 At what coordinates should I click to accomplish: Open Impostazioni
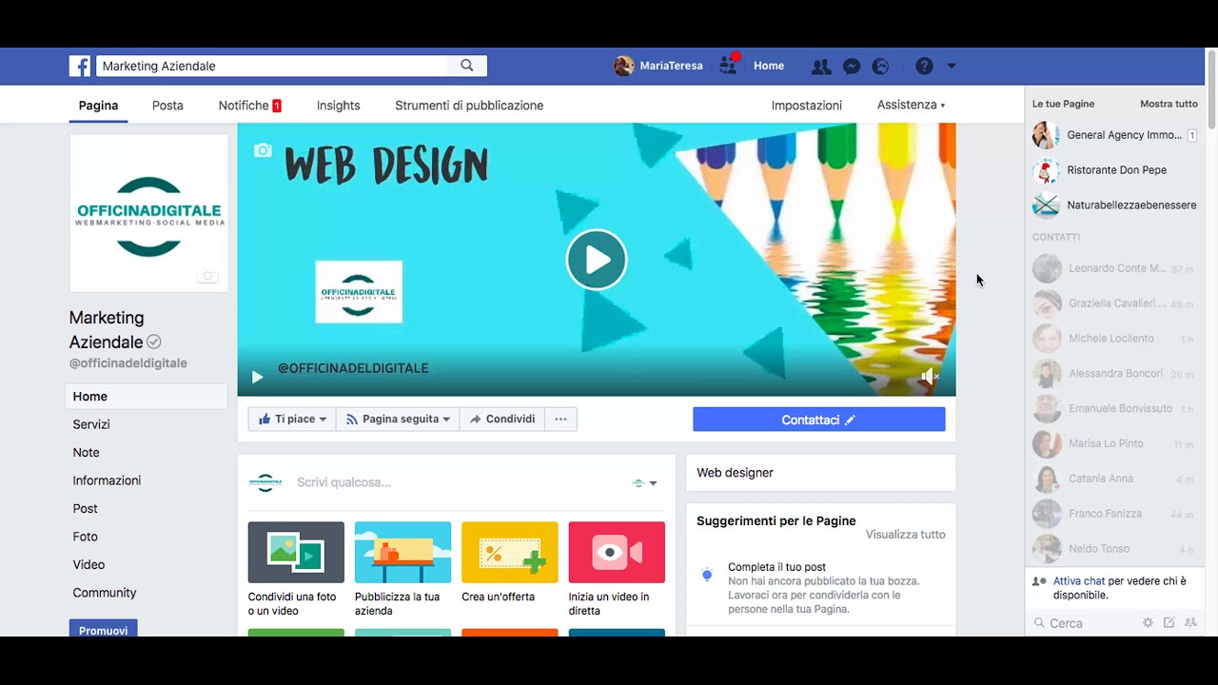pos(807,106)
